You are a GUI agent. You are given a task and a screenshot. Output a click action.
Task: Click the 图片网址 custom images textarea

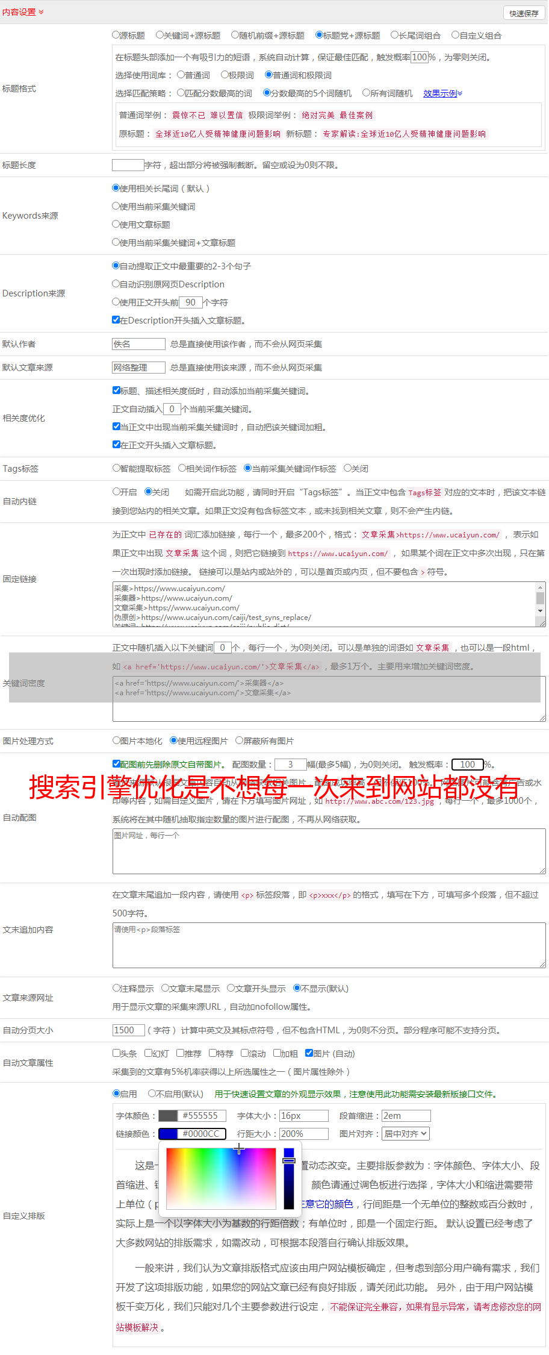pos(329,851)
